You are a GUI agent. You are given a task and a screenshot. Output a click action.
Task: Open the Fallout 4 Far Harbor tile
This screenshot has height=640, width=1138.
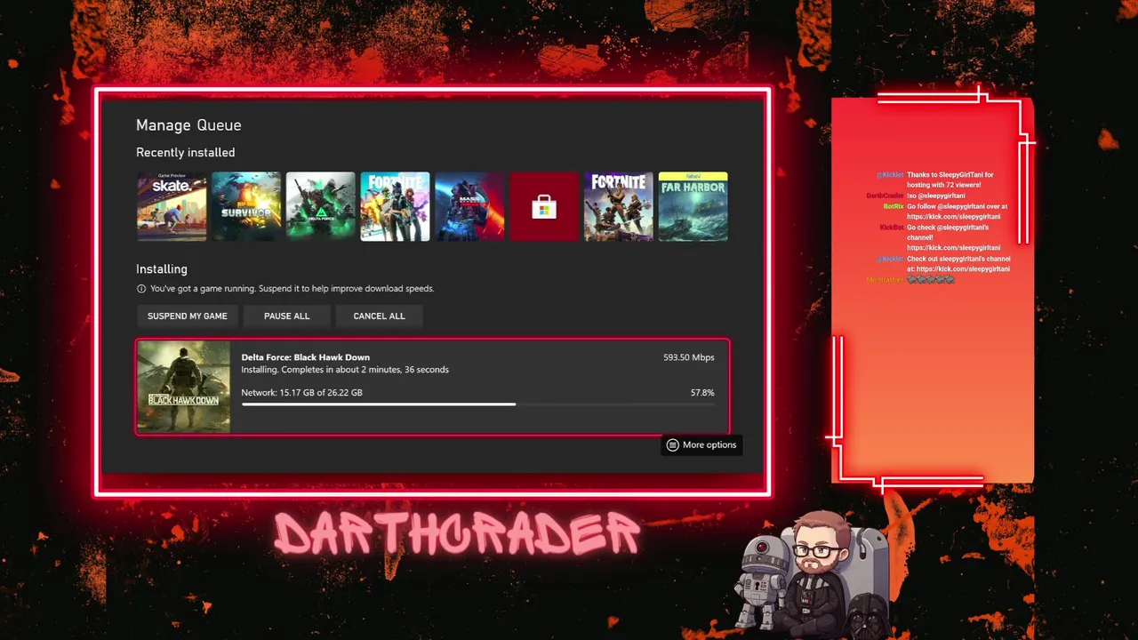(x=693, y=206)
